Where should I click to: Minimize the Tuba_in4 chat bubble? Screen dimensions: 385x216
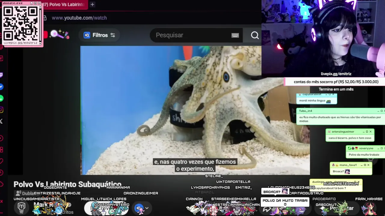point(378,111)
